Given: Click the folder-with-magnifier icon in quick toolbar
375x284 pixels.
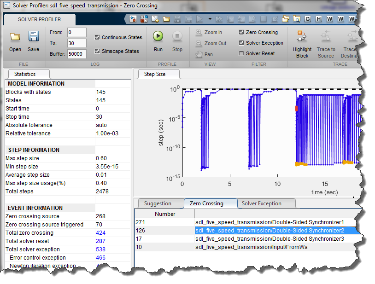Looking at the screenshot, I should pyautogui.click(x=297, y=19).
